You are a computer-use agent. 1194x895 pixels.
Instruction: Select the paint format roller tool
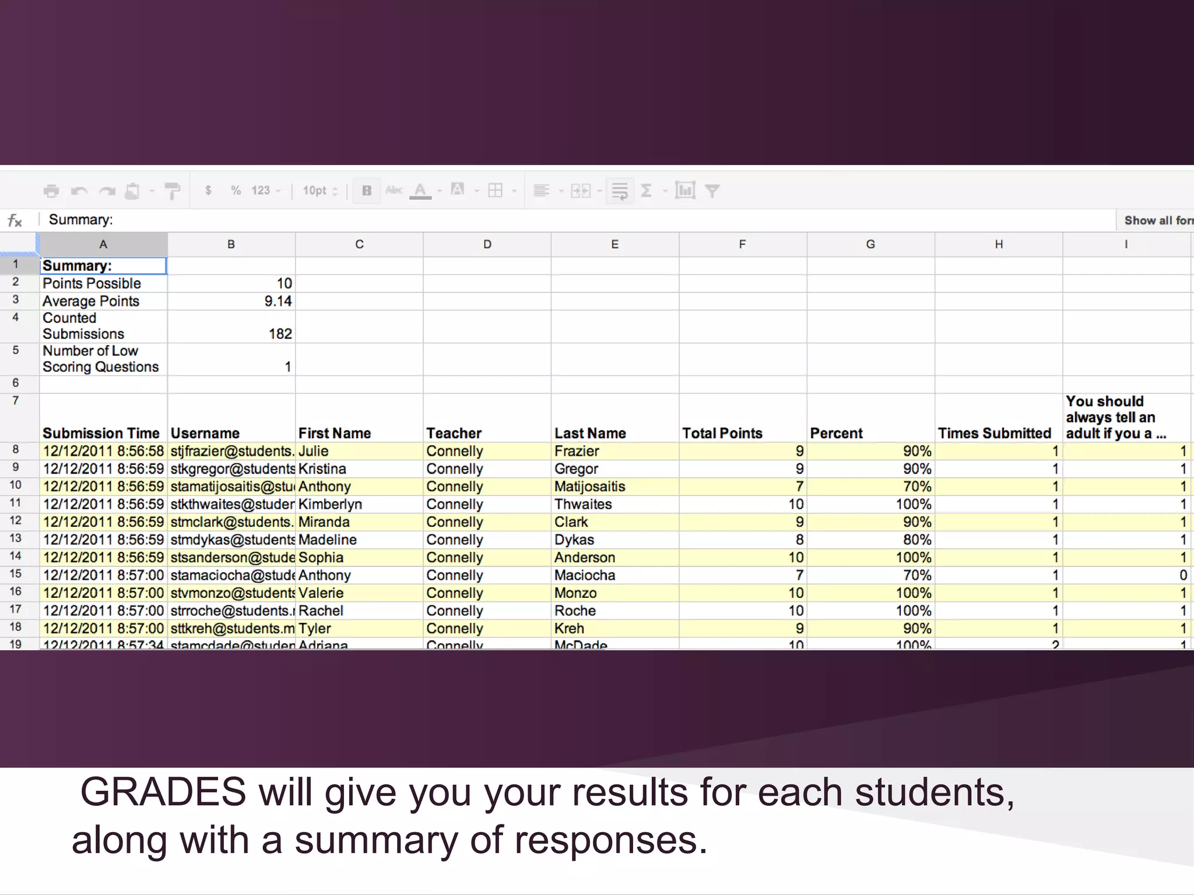tap(173, 191)
